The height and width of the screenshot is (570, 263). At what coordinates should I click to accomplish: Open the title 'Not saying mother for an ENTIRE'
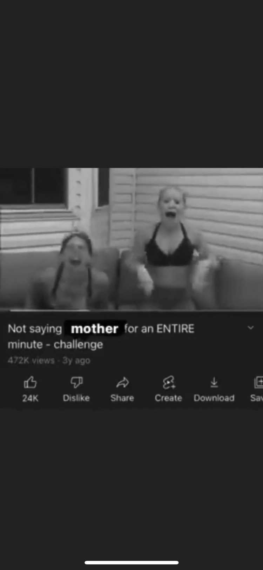tap(101, 329)
